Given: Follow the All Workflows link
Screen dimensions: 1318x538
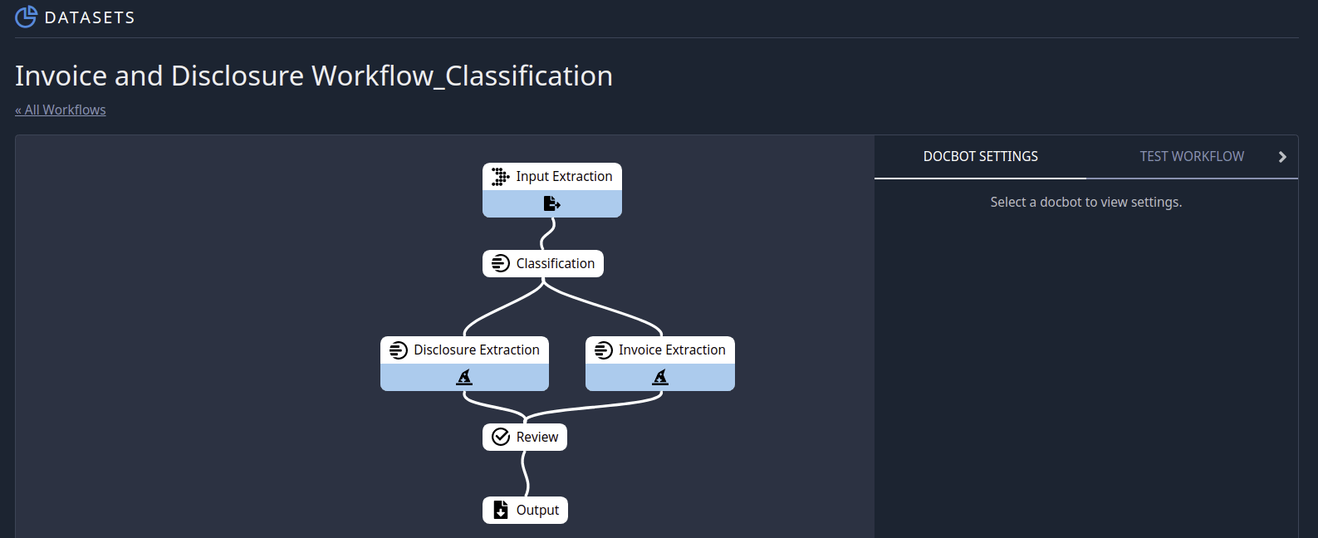Looking at the screenshot, I should click(60, 110).
